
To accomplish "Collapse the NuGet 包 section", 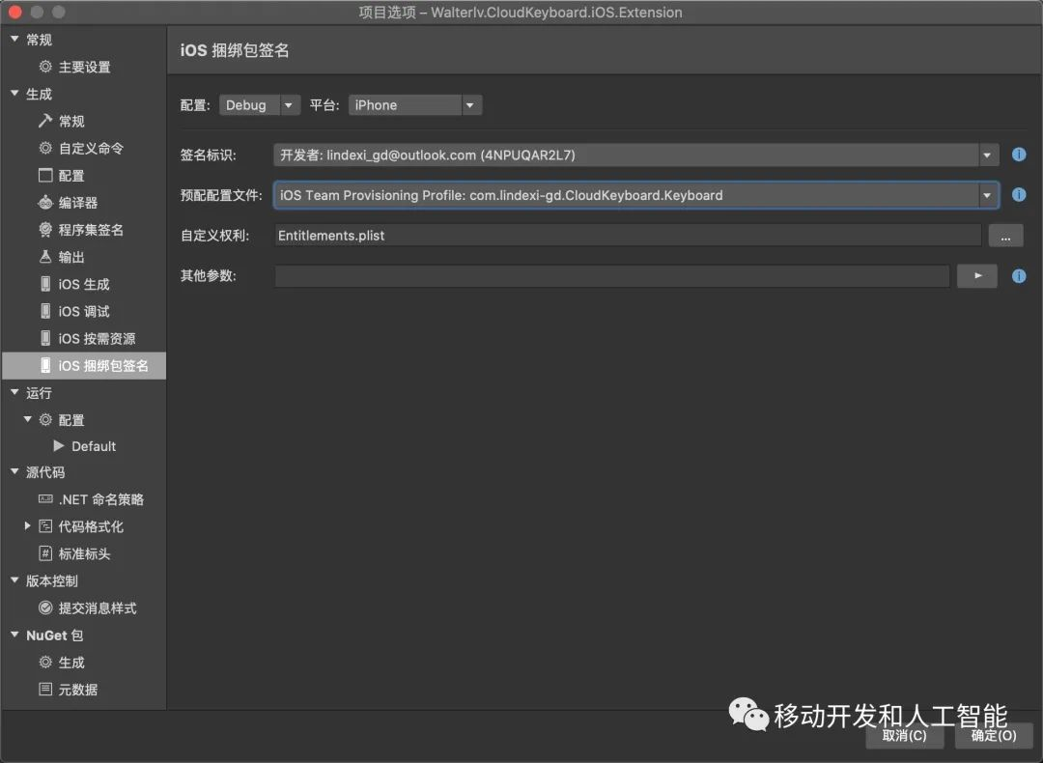I will pos(14,635).
